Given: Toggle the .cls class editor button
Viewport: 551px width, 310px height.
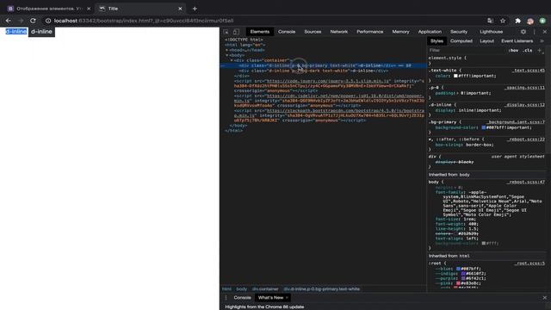Looking at the screenshot, I should click(527, 50).
